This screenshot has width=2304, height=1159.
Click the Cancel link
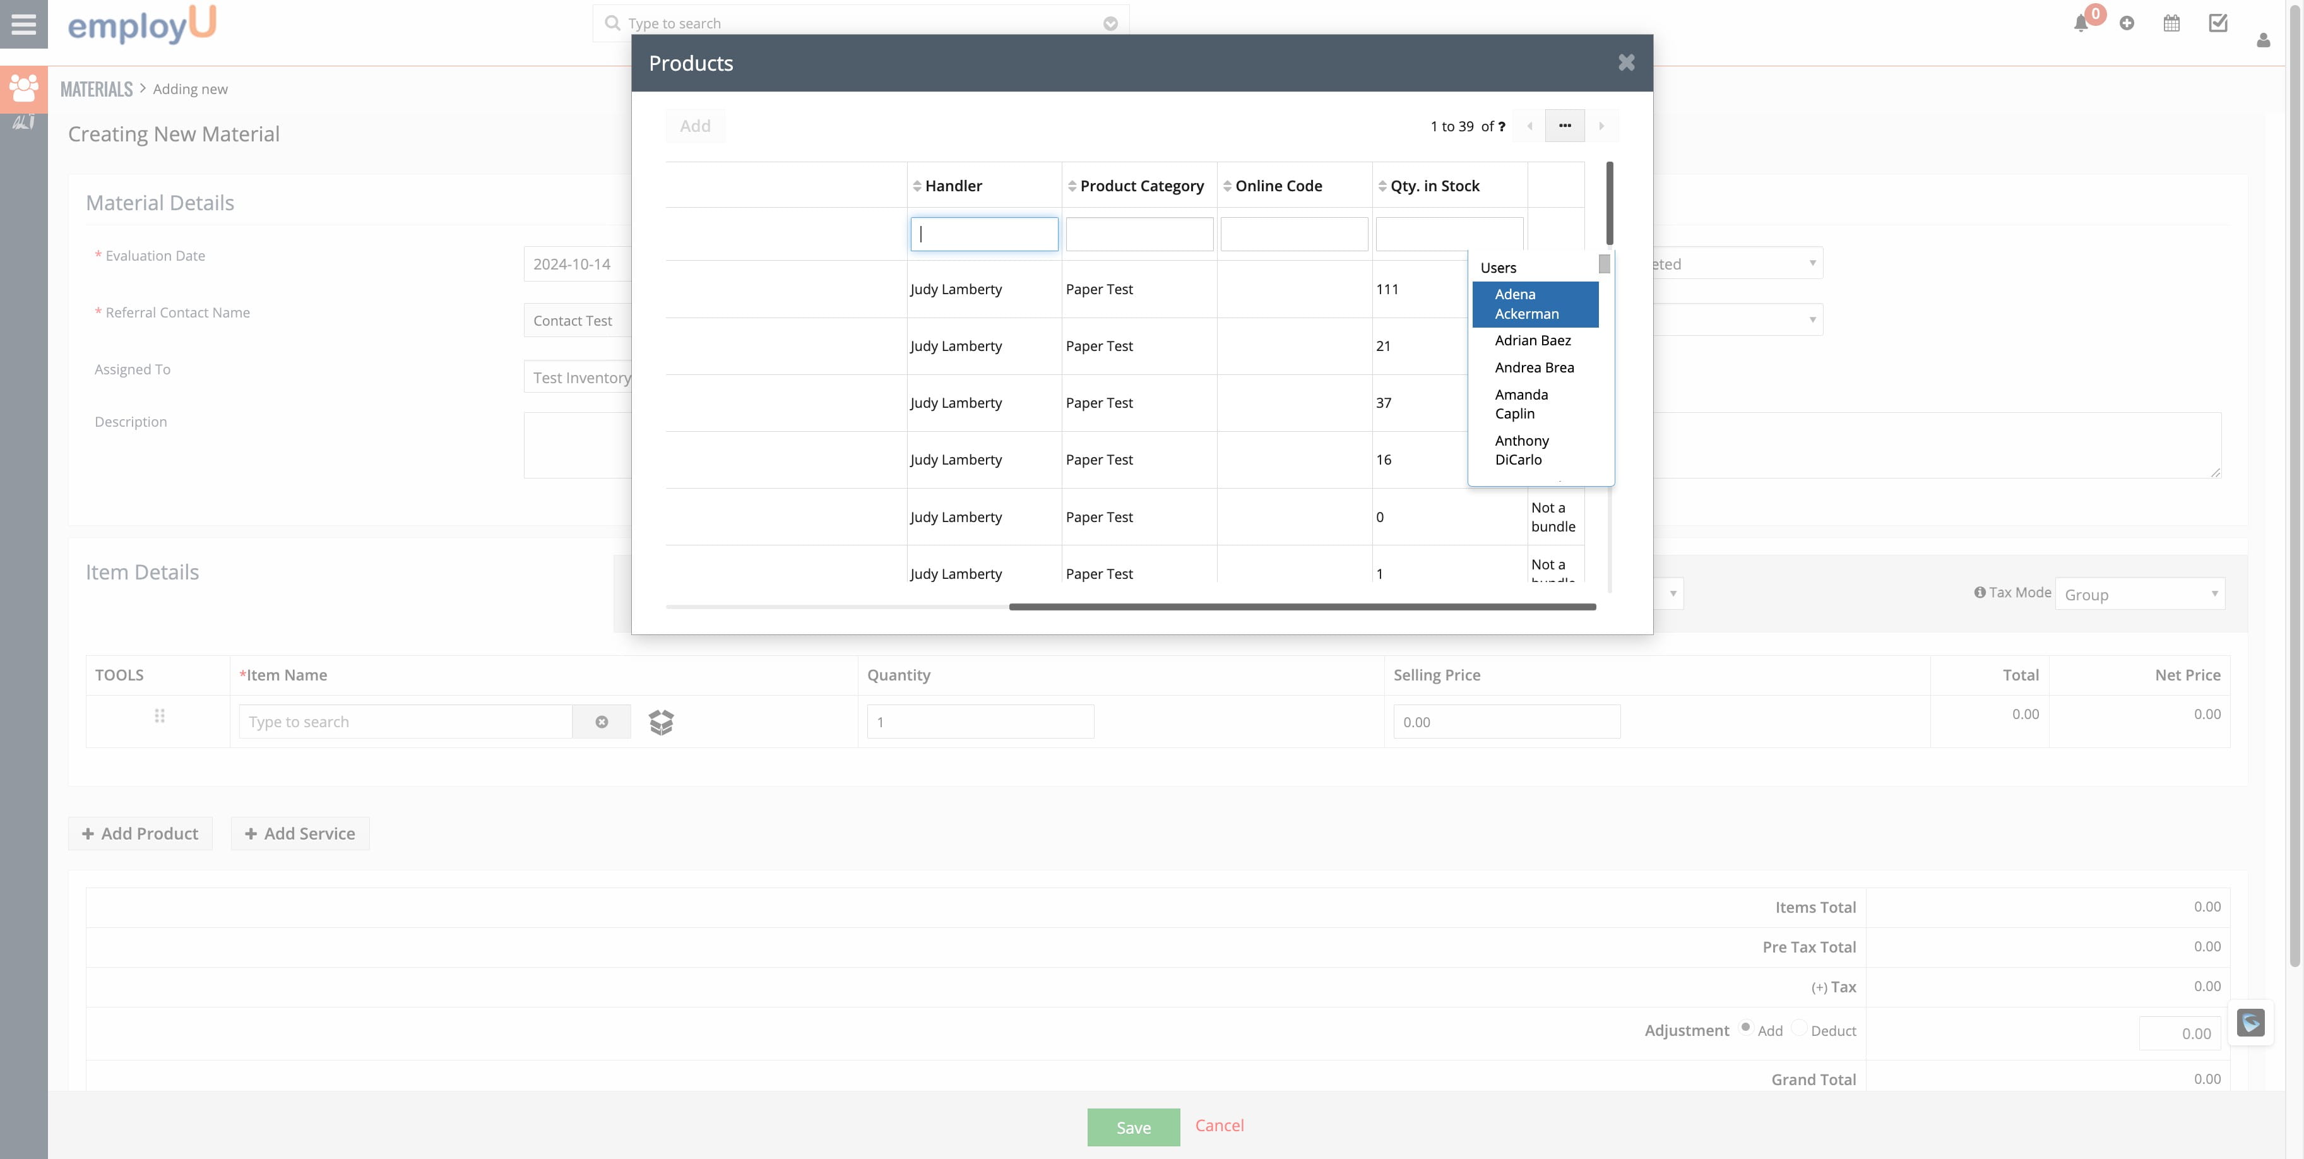click(x=1219, y=1125)
